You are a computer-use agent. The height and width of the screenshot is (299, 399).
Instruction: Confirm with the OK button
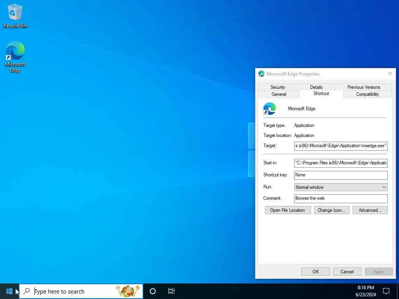316,271
